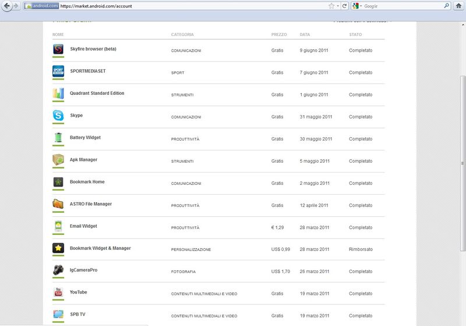The image size is (466, 326).
Task: Click the Rimborsato status
Action: tap(361, 249)
